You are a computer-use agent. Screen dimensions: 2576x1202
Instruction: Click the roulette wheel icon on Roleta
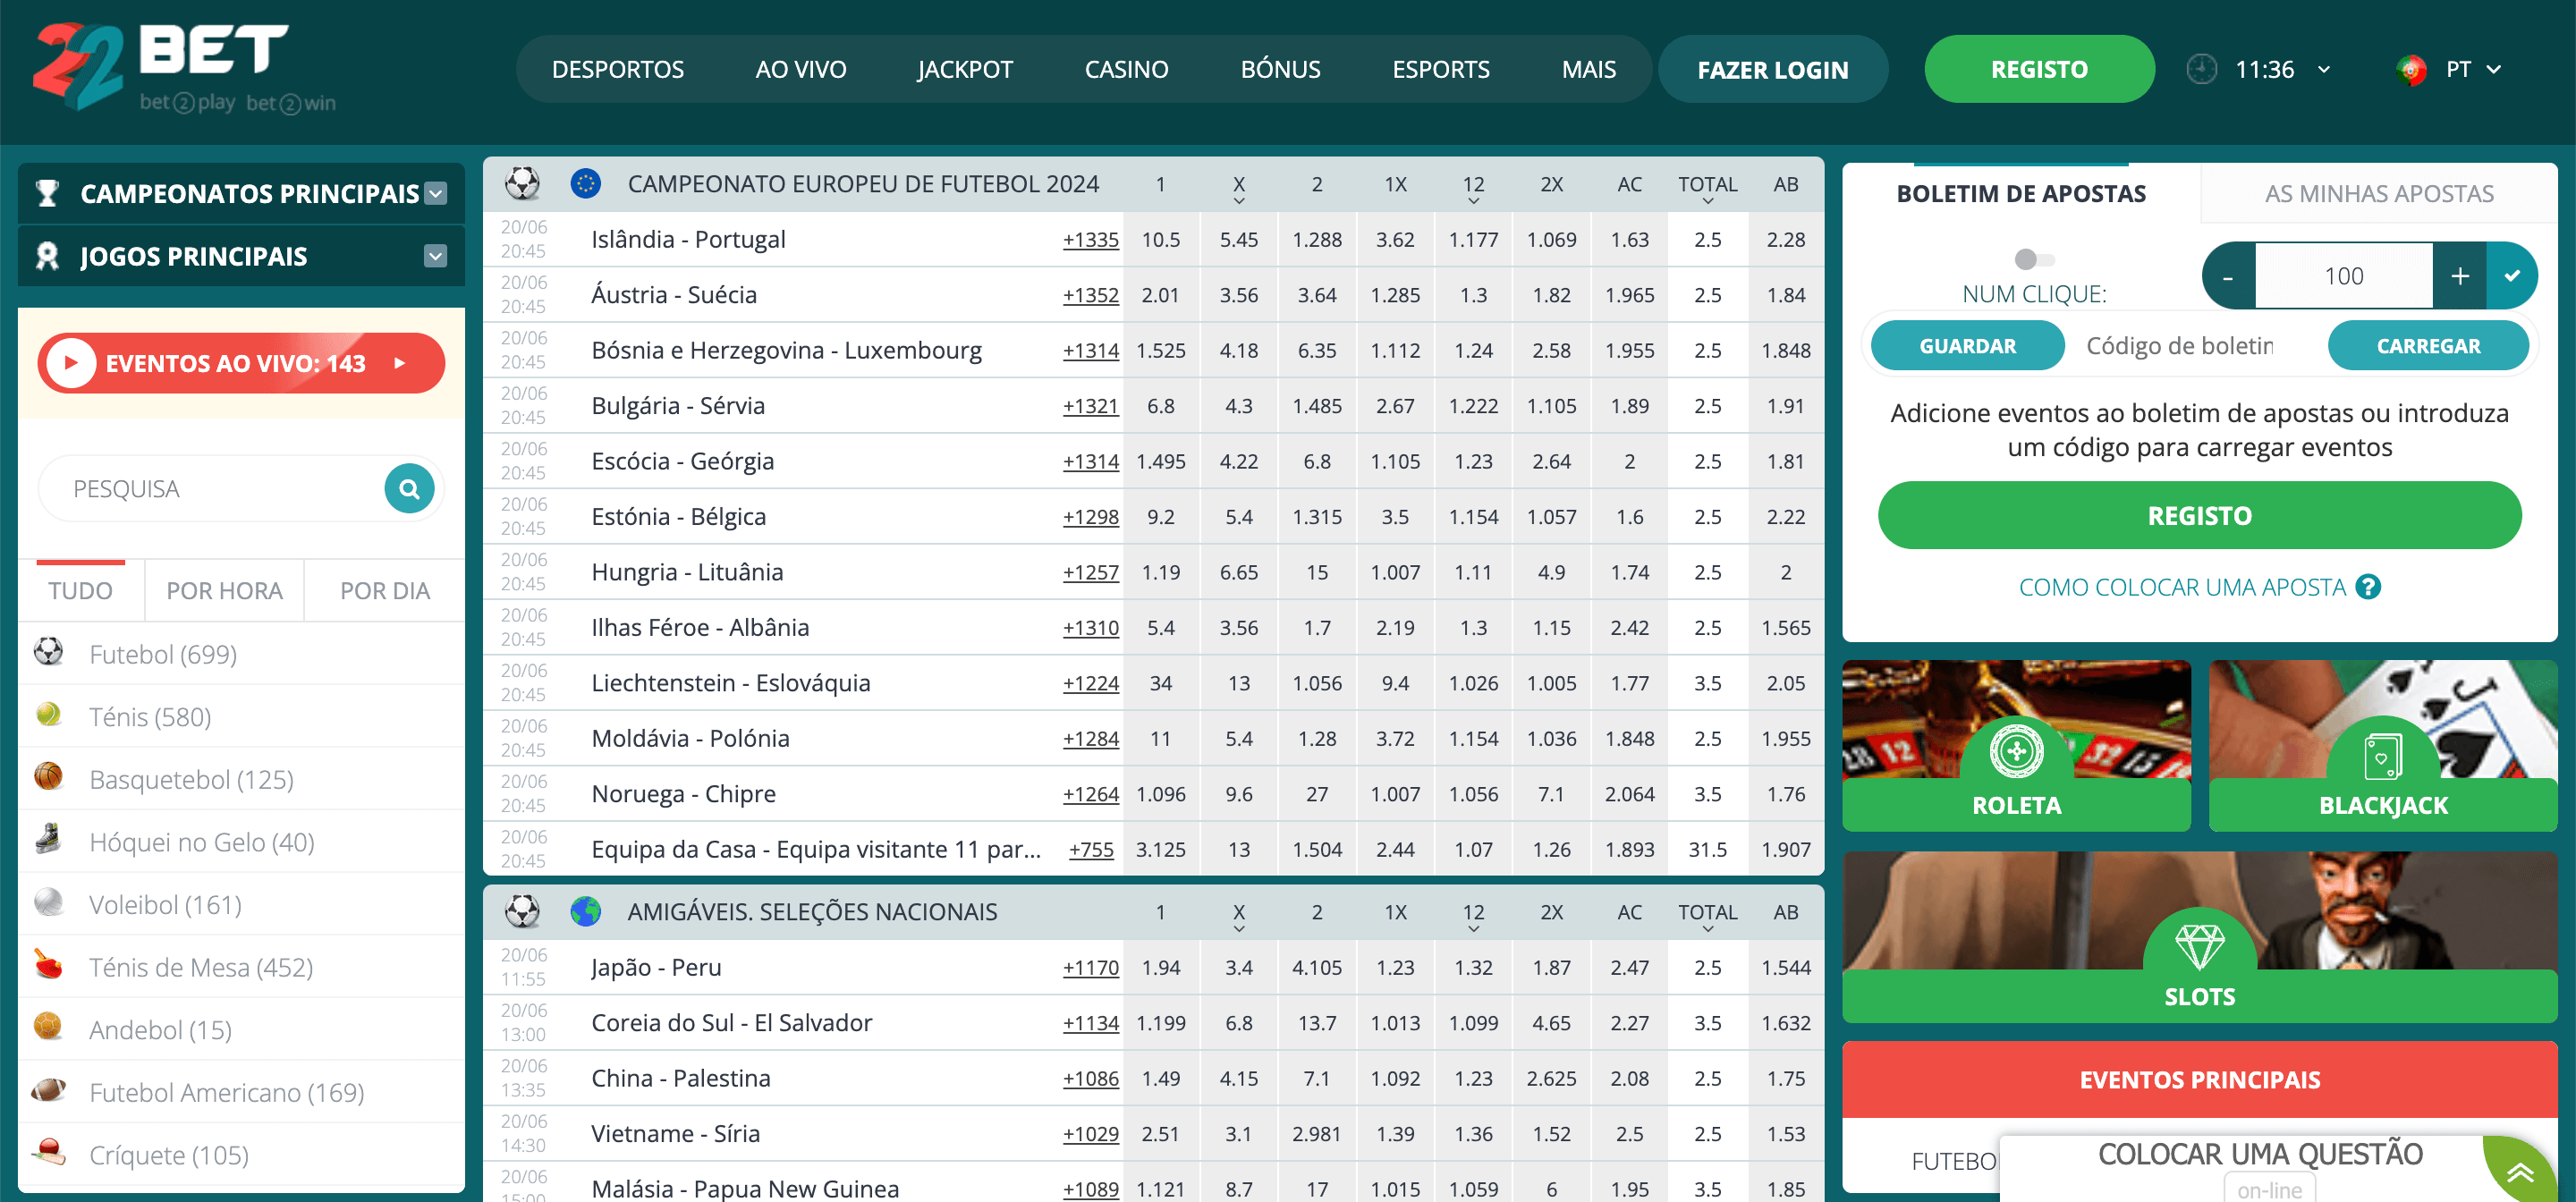click(x=2016, y=751)
